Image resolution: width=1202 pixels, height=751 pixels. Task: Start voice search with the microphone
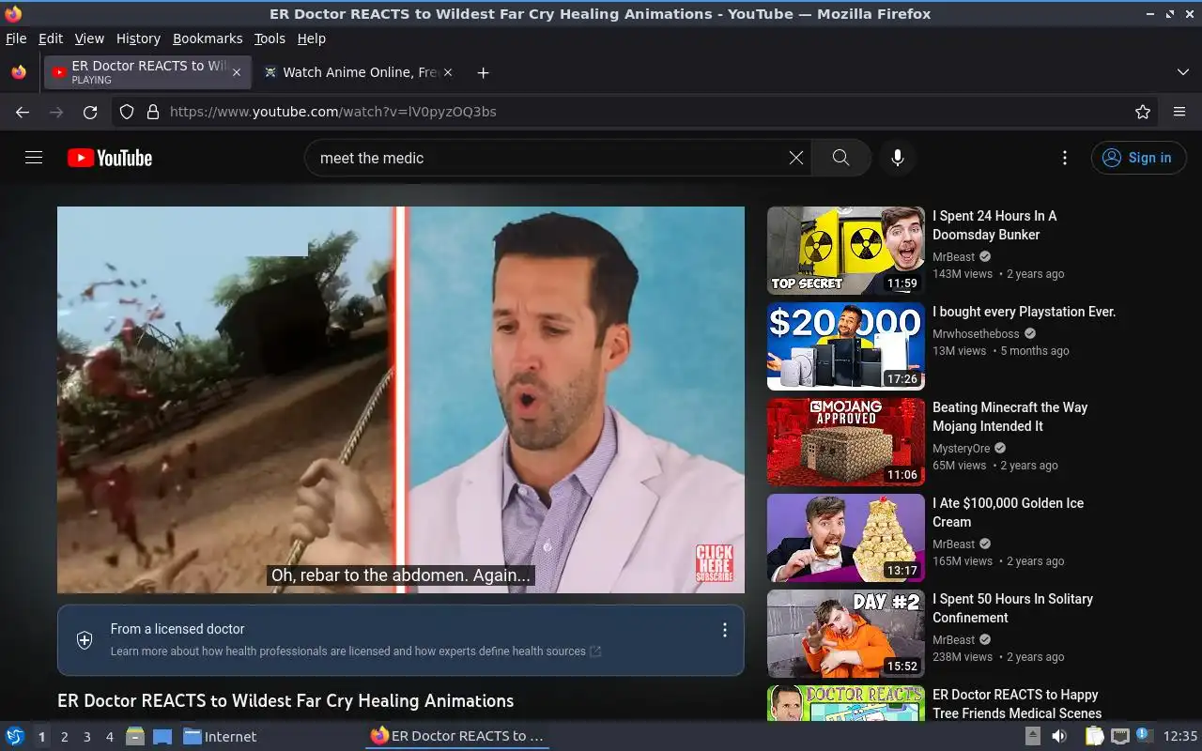(898, 158)
